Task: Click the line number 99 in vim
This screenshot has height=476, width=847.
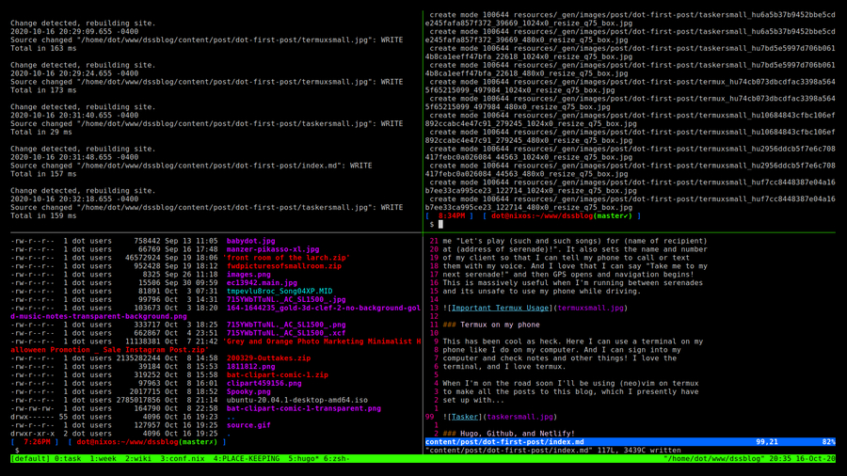Action: (429, 417)
